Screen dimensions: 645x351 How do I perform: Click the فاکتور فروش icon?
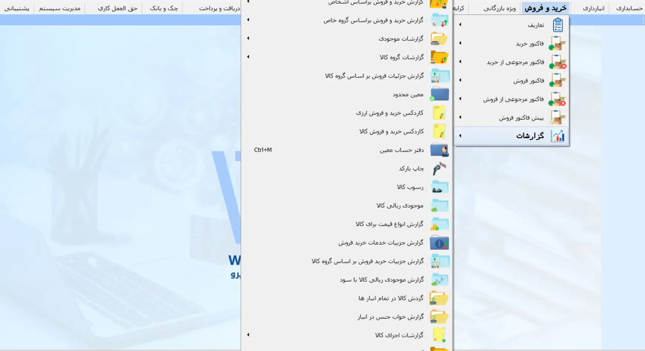(x=557, y=80)
